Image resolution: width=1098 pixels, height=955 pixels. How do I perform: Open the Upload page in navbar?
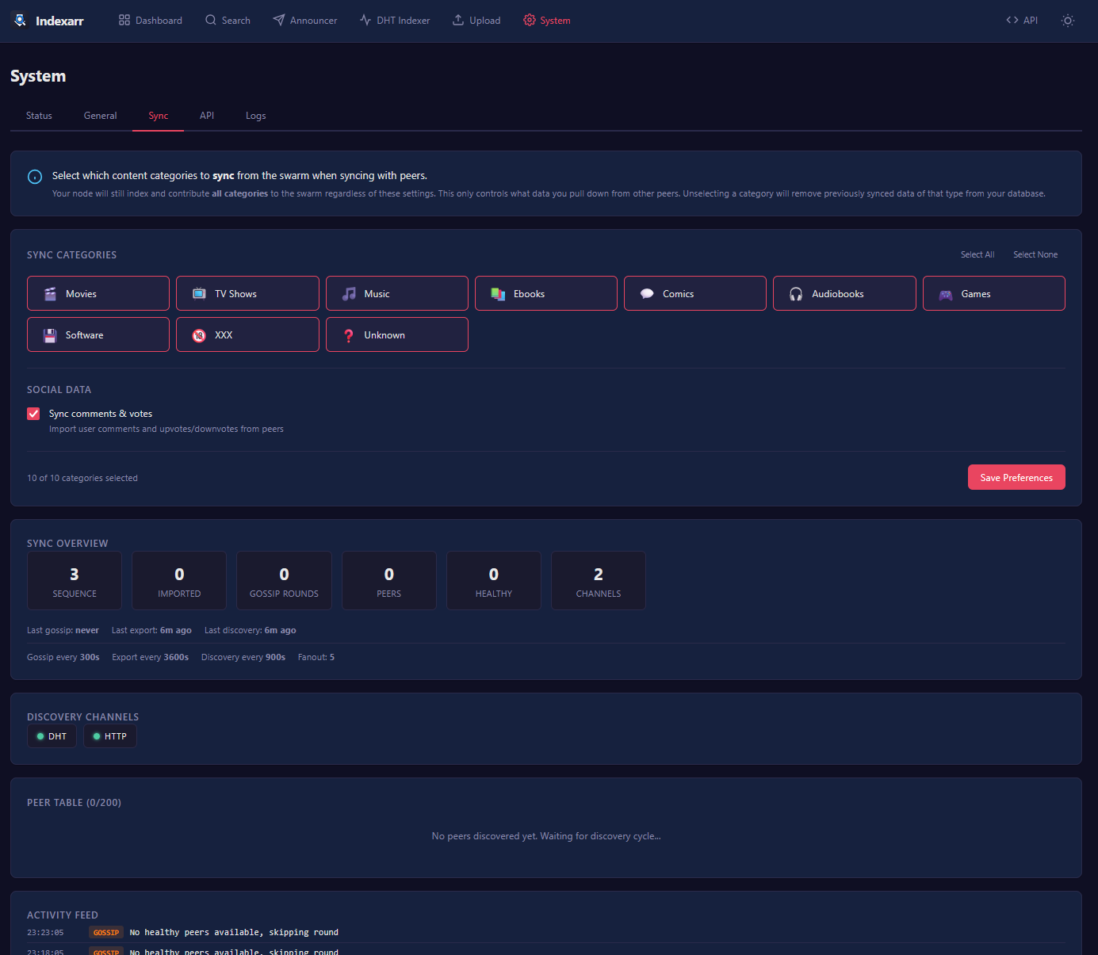[x=476, y=21]
